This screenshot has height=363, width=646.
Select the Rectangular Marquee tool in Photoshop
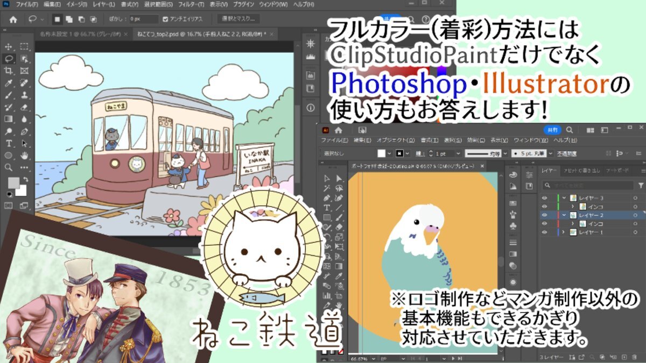pyautogui.click(x=24, y=47)
